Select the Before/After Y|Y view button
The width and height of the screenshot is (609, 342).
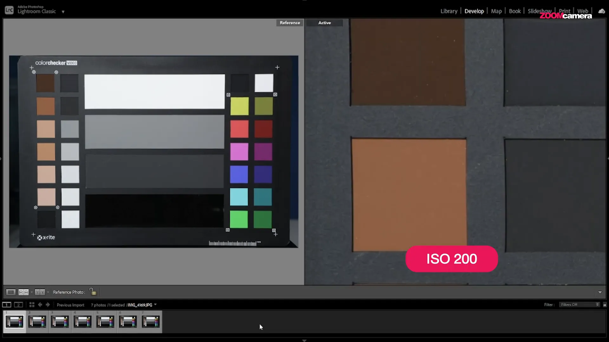tap(40, 292)
